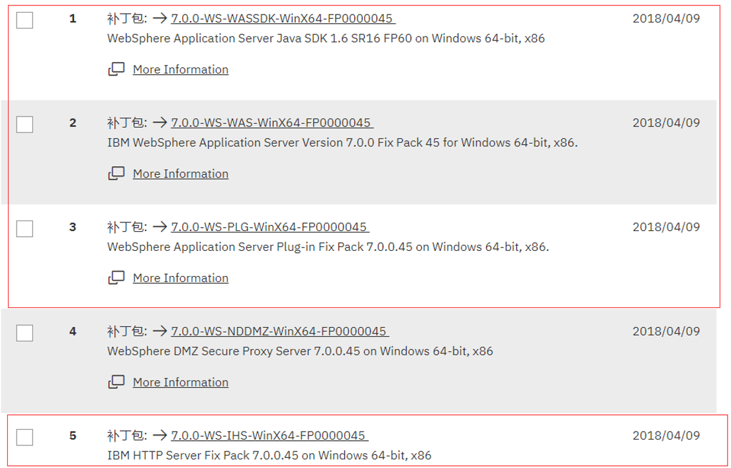Click popup window icon in row 3

point(117,278)
